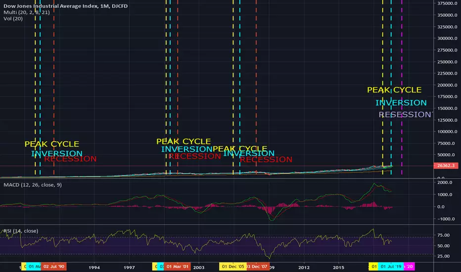Click the 2003 label on the time axis

pos(198,267)
